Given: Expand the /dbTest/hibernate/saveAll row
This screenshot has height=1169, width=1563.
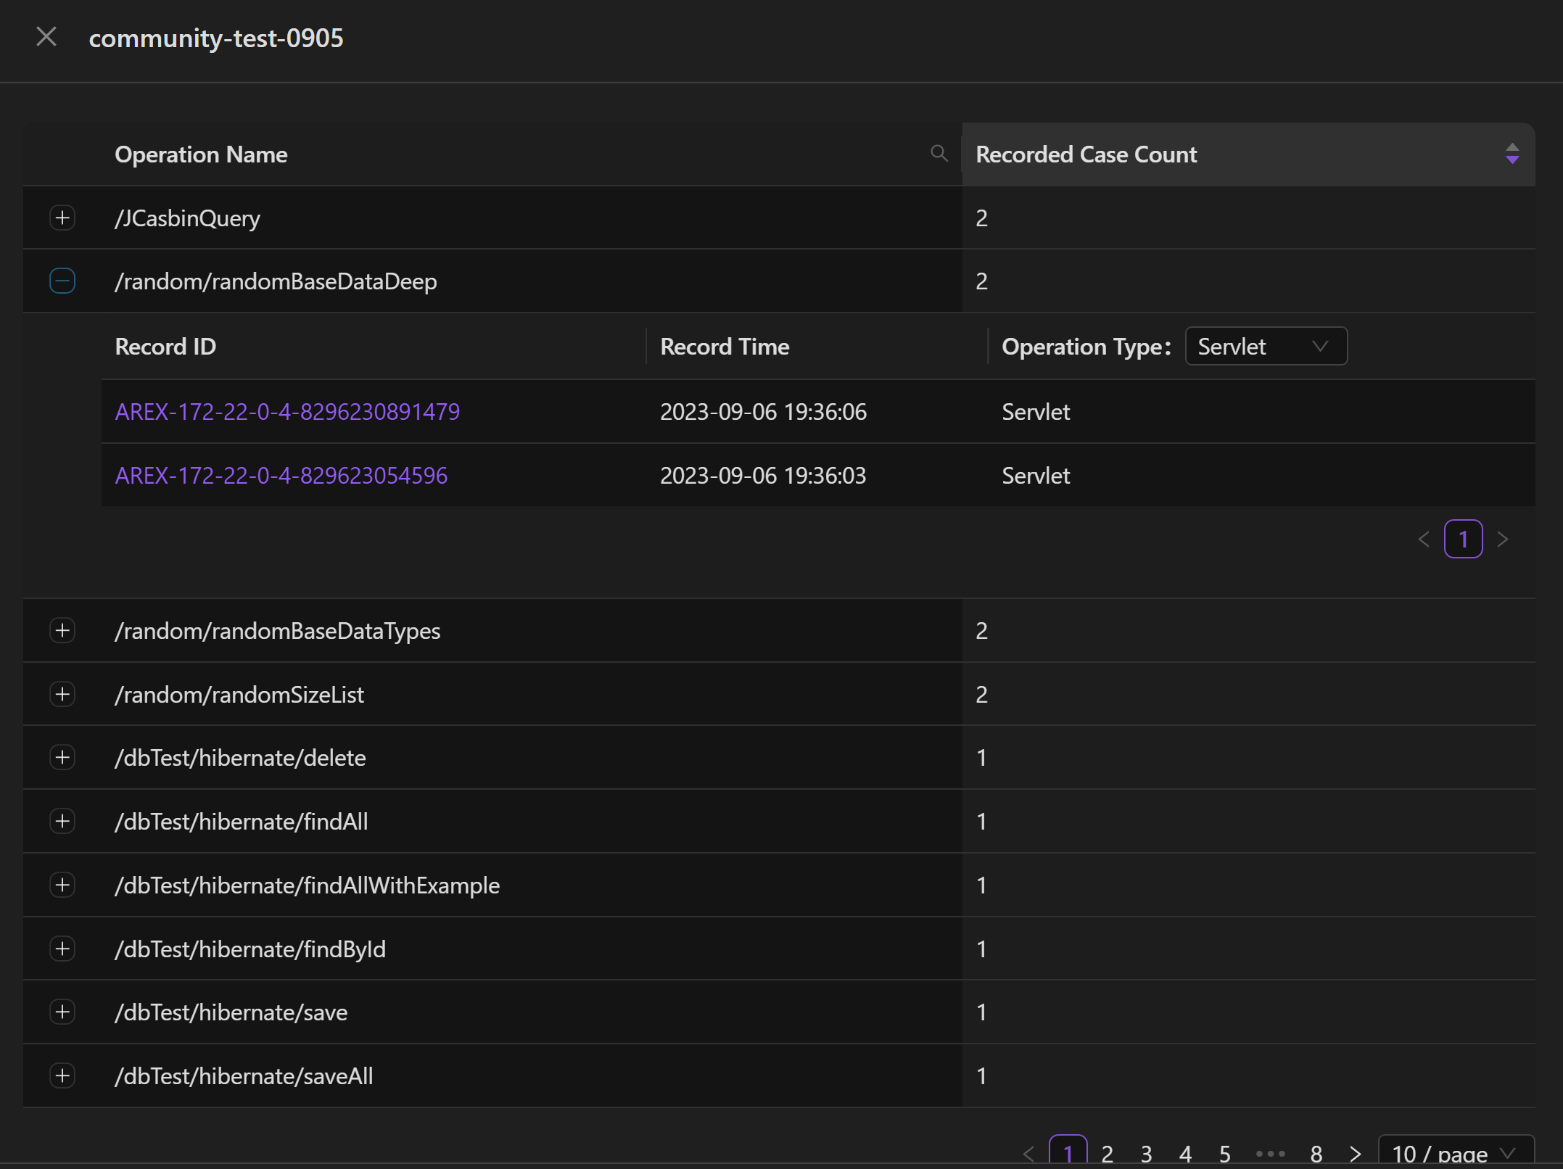Looking at the screenshot, I should point(62,1075).
